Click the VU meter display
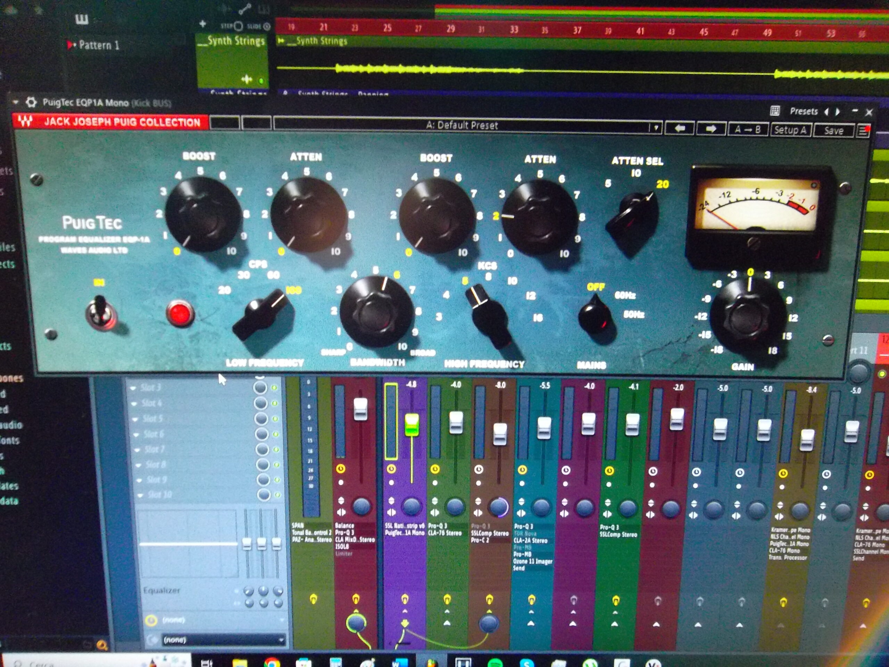The width and height of the screenshot is (889, 667). coord(757,206)
